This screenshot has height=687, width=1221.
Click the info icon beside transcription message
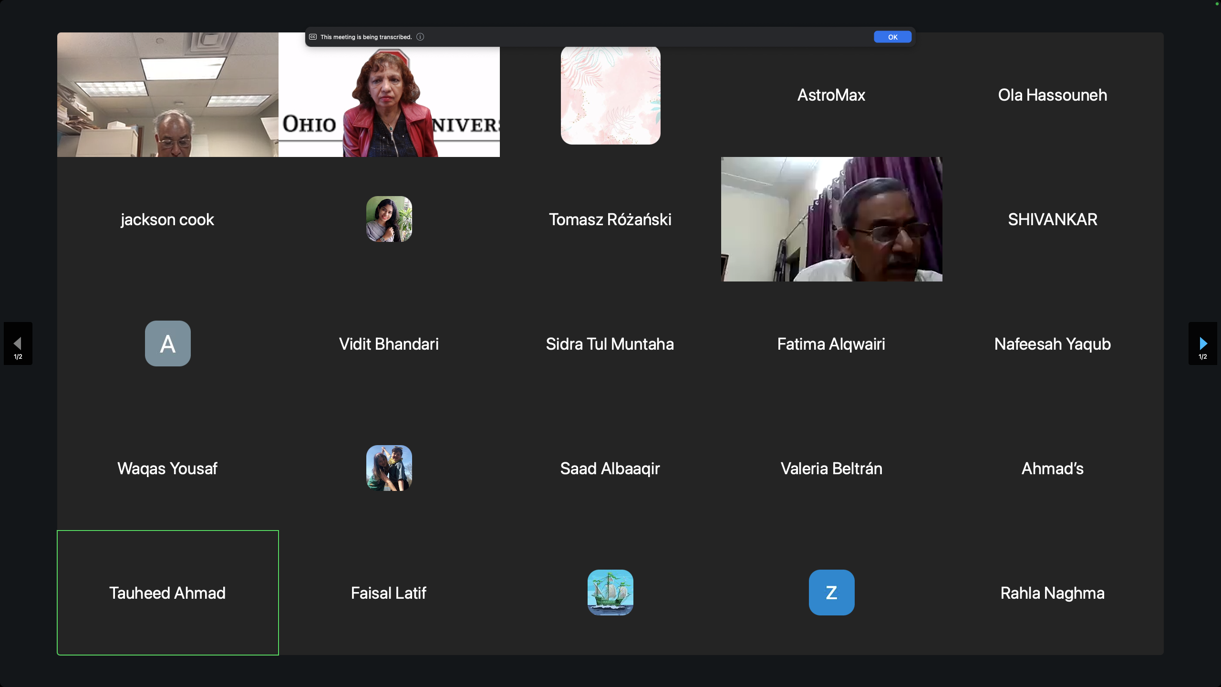coord(420,37)
